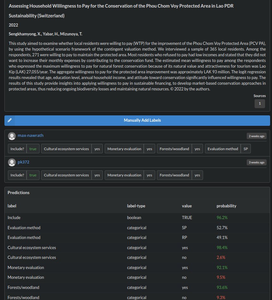Click the 96.2% probability value
Screen dimensions: 272x300
pyautogui.click(x=222, y=217)
